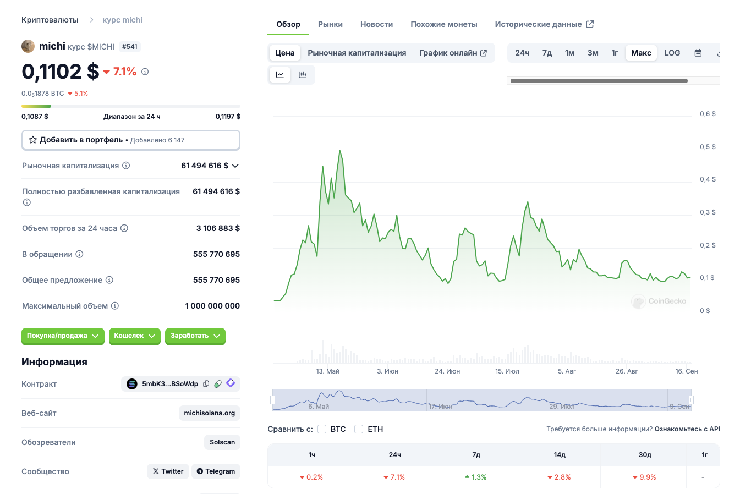Click the horizontal scrollbar under the time ranges
The image size is (740, 494).
click(x=599, y=81)
